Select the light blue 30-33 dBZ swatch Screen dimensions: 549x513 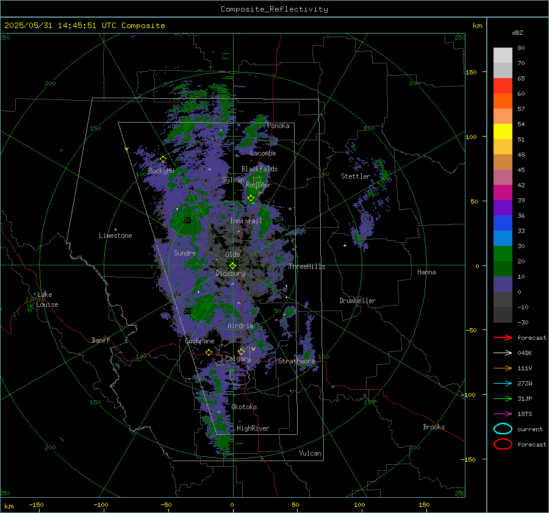(503, 238)
